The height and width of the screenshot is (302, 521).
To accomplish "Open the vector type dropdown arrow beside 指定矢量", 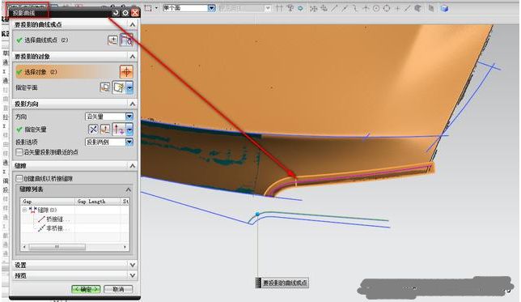I will pos(129,129).
